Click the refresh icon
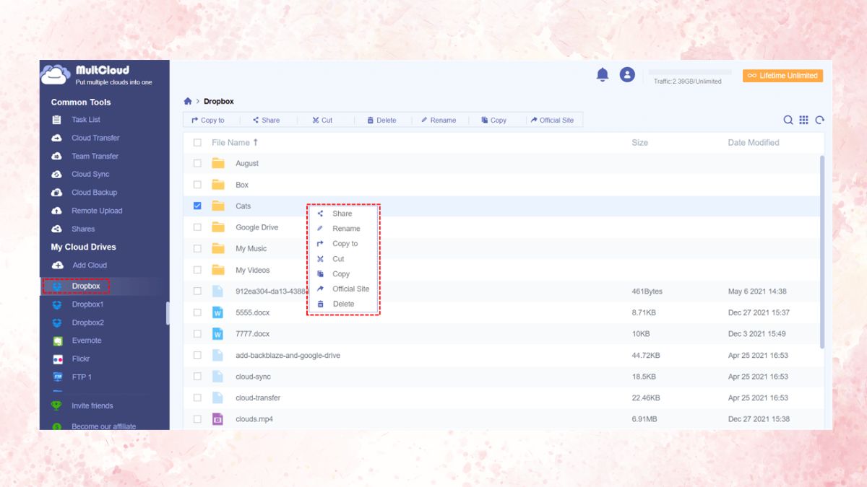This screenshot has width=867, height=487. (x=819, y=120)
